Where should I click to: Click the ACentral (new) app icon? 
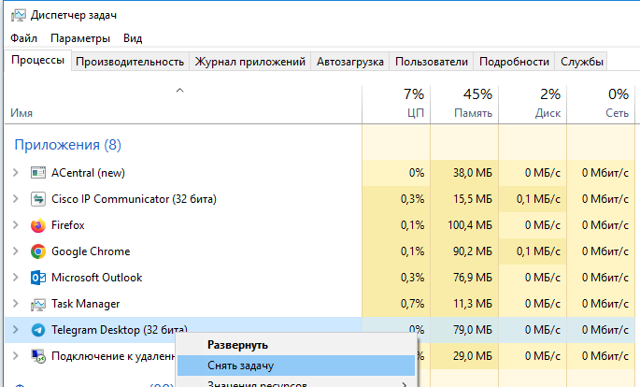pyautogui.click(x=38, y=173)
